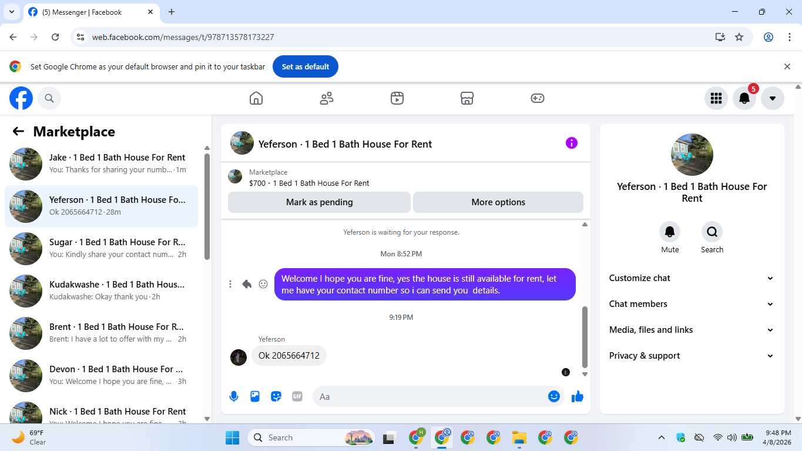The height and width of the screenshot is (451, 802).
Task: Click the address bar URL
Action: coord(183,37)
